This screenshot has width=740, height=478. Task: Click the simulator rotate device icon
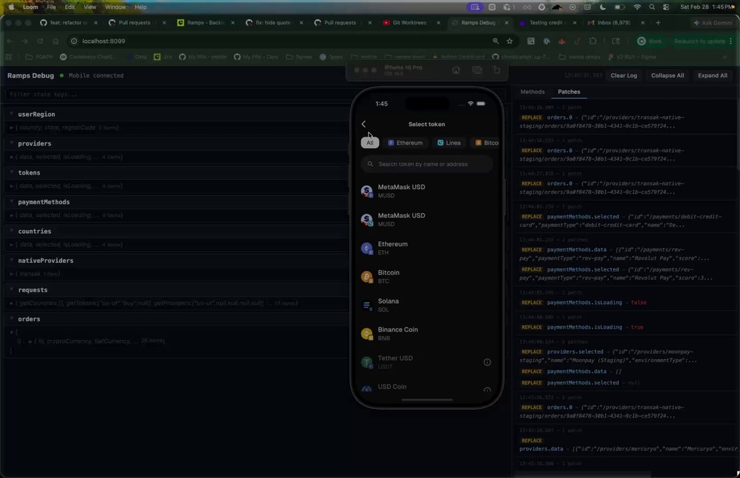[x=497, y=70]
